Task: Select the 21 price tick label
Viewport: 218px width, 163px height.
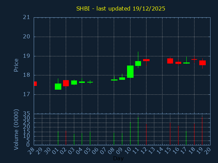Action: coord(26,17)
